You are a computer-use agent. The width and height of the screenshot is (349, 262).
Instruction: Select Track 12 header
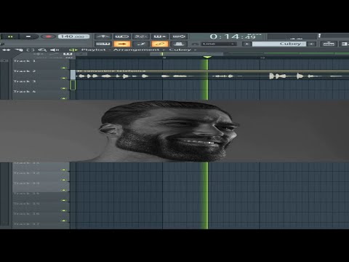[x=41, y=176]
